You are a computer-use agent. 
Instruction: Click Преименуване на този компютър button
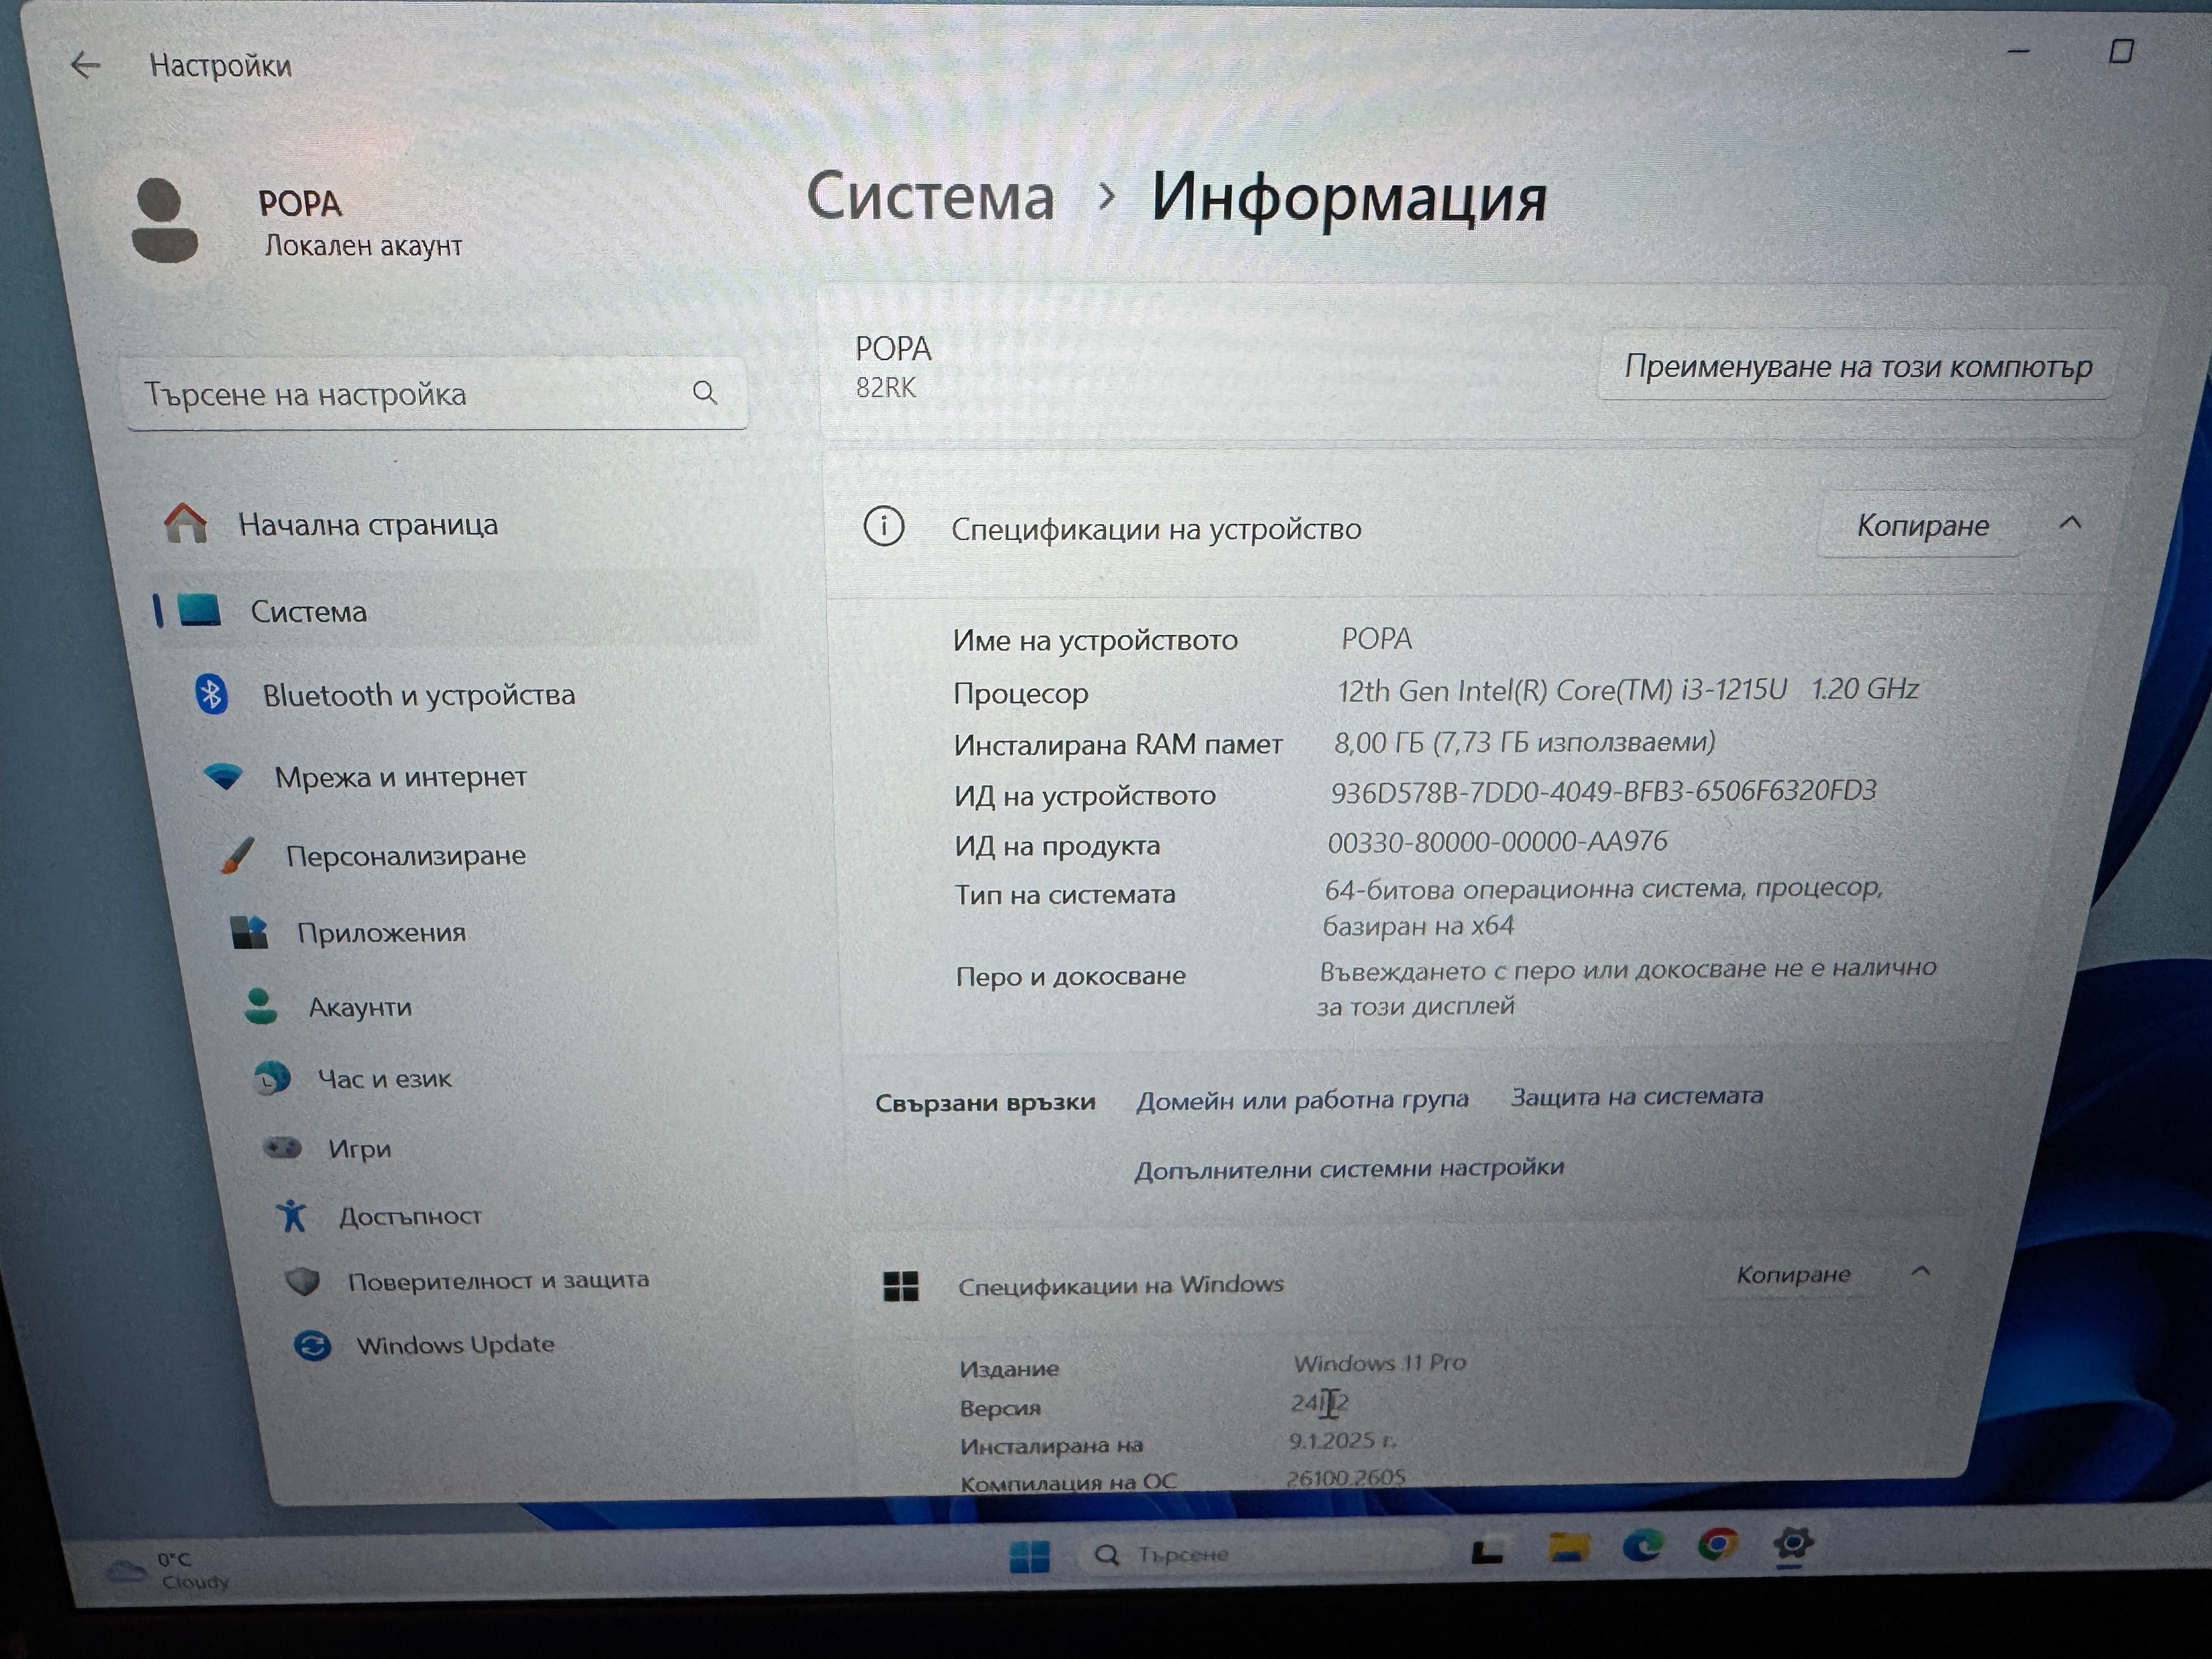click(1858, 367)
